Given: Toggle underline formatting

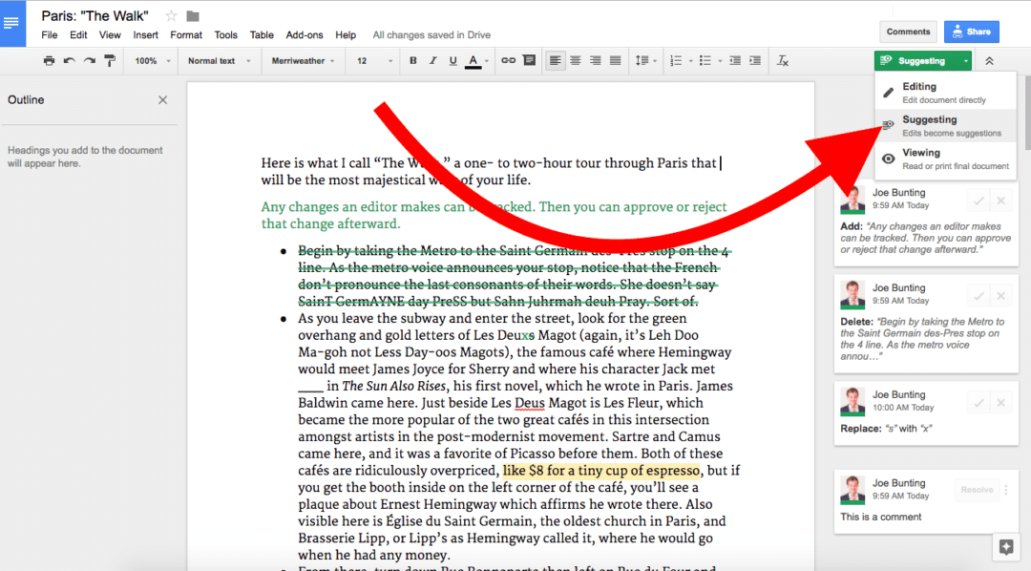Looking at the screenshot, I should point(451,60).
